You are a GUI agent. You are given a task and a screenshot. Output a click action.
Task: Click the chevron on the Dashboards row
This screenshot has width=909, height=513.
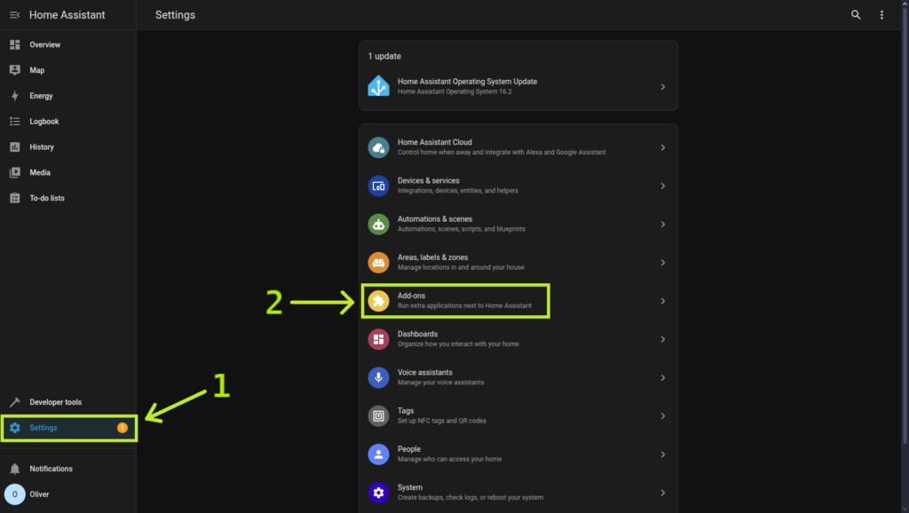[662, 339]
